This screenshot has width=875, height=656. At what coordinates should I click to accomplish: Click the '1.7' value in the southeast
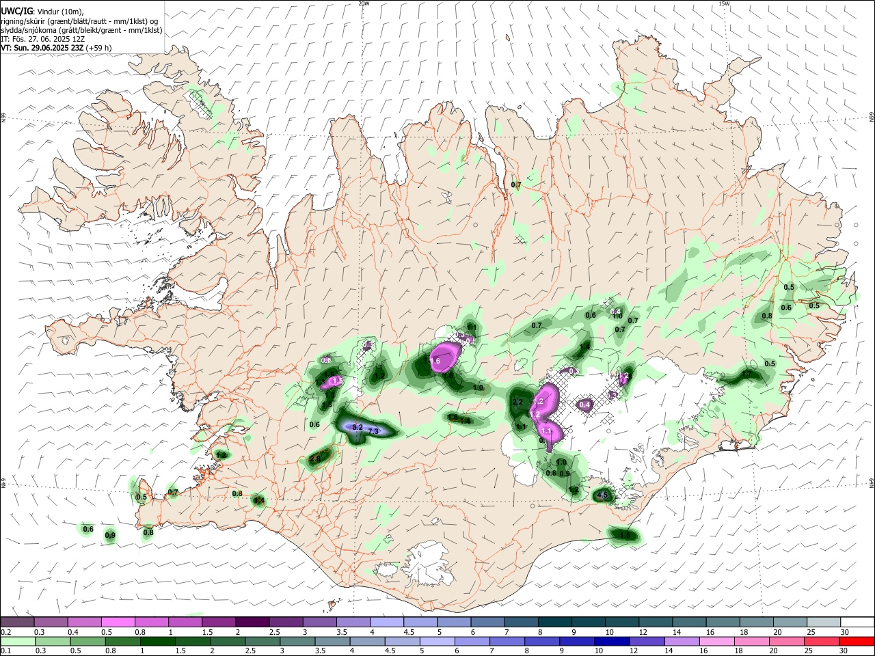coord(746,374)
